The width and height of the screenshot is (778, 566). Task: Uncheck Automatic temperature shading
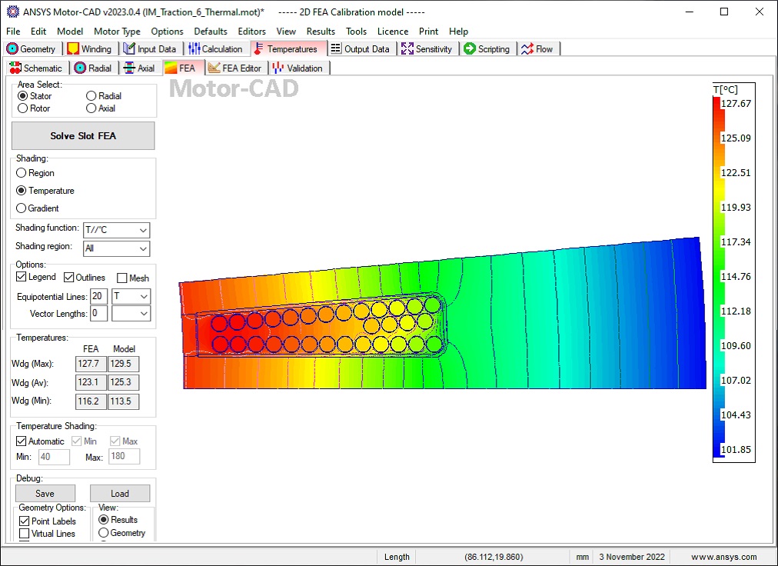pyautogui.click(x=21, y=441)
